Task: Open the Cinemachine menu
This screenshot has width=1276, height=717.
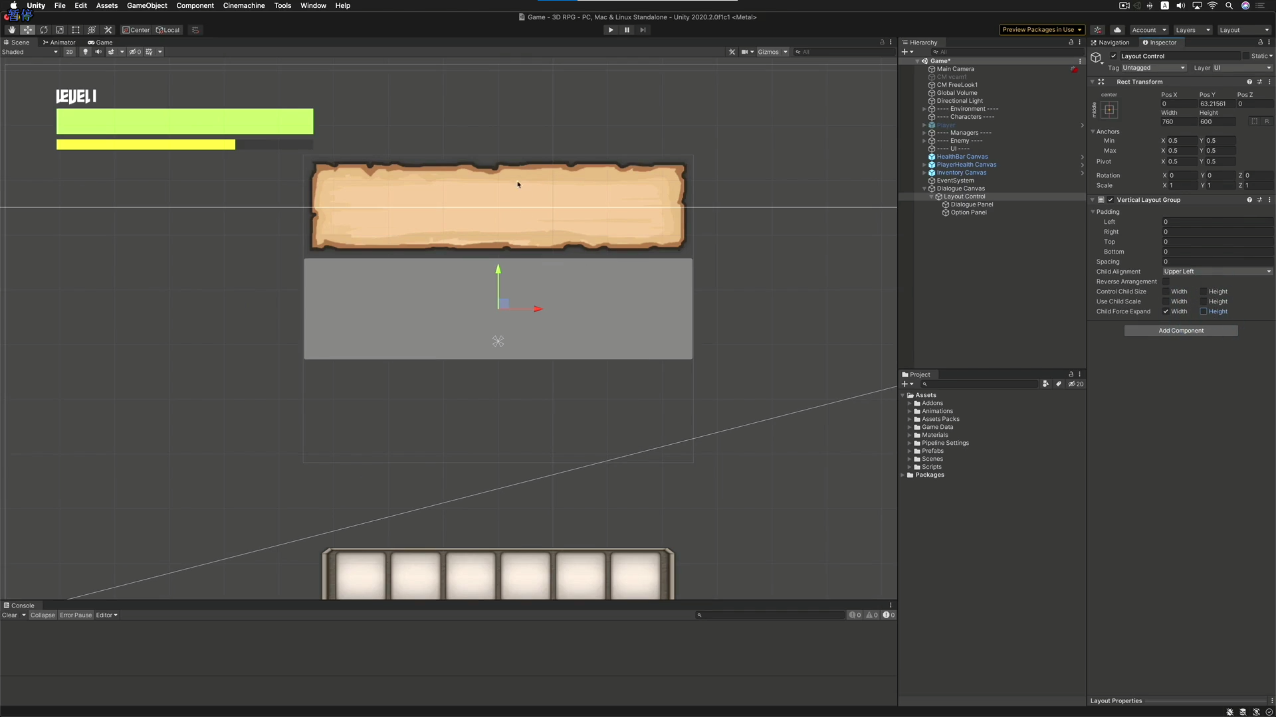Action: [243, 5]
